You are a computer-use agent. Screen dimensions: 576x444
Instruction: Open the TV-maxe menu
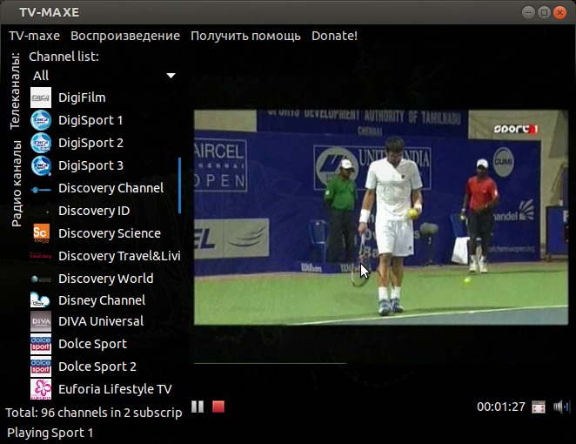34,36
